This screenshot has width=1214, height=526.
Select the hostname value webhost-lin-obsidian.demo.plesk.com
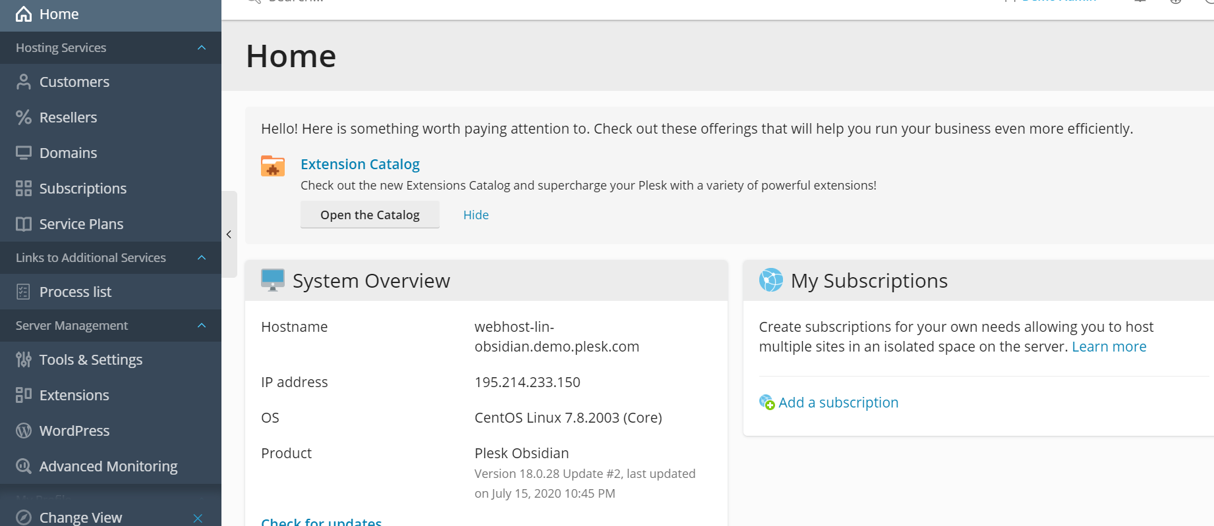pyautogui.click(x=557, y=336)
